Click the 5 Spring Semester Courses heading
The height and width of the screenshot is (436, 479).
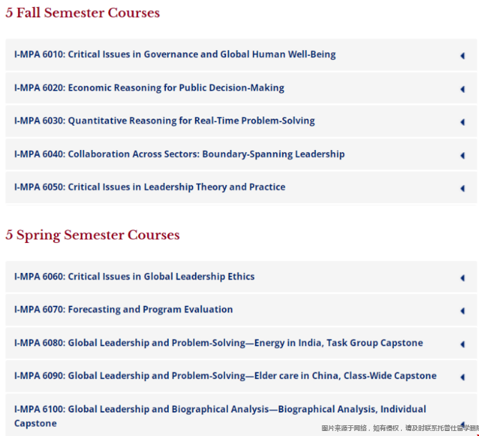pyautogui.click(x=92, y=235)
